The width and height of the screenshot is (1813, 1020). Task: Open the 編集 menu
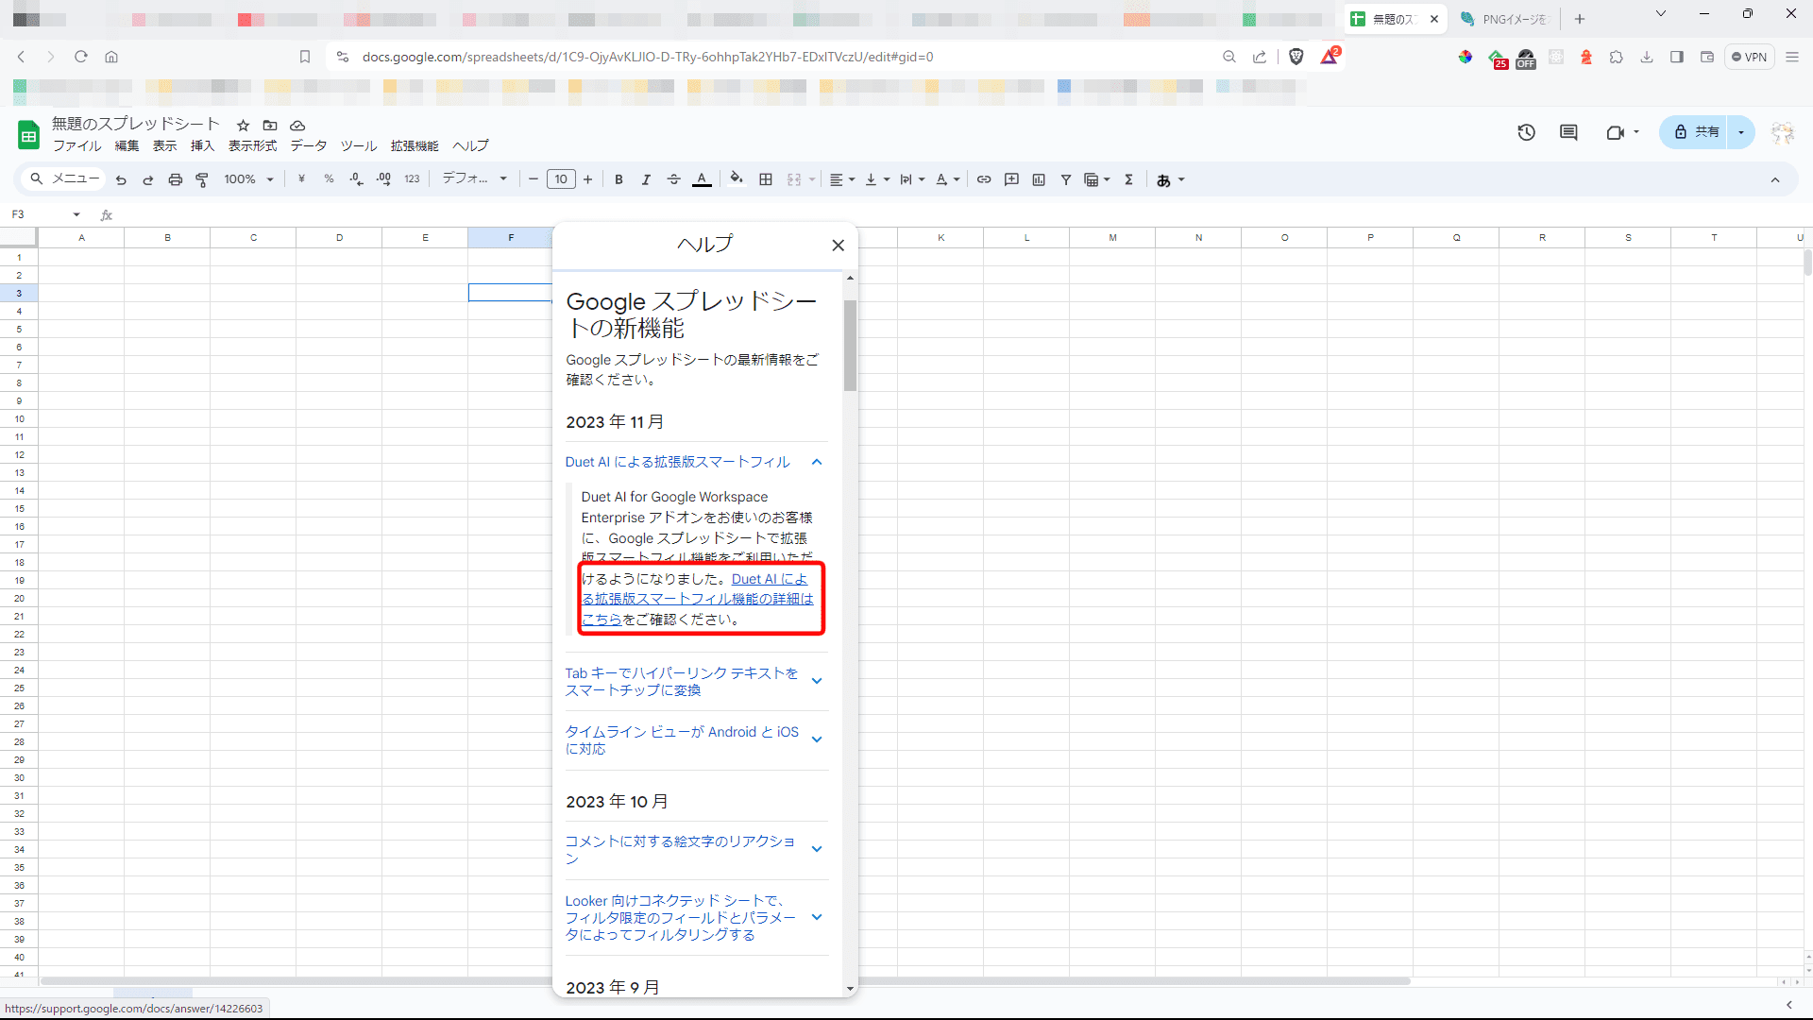click(x=127, y=145)
